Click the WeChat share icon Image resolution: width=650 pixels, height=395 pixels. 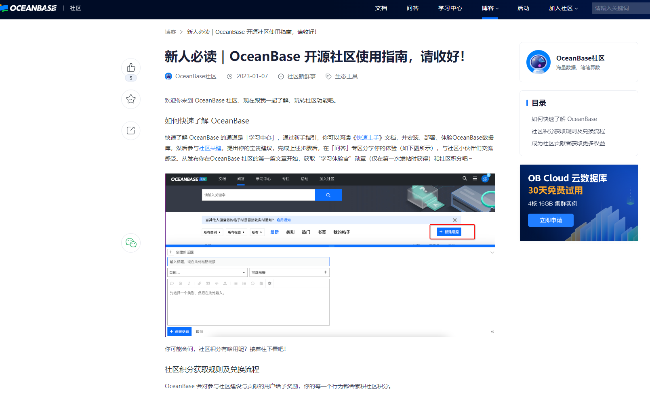[131, 242]
